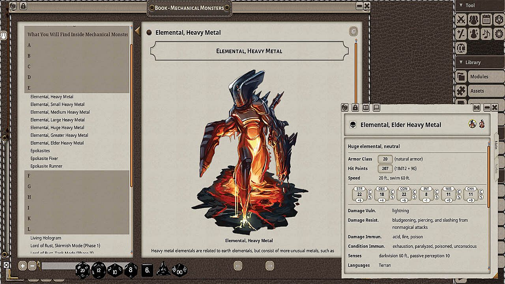This screenshot has width=505, height=284.
Task: Click the book page vertical scrollbar
Action: coord(356,71)
